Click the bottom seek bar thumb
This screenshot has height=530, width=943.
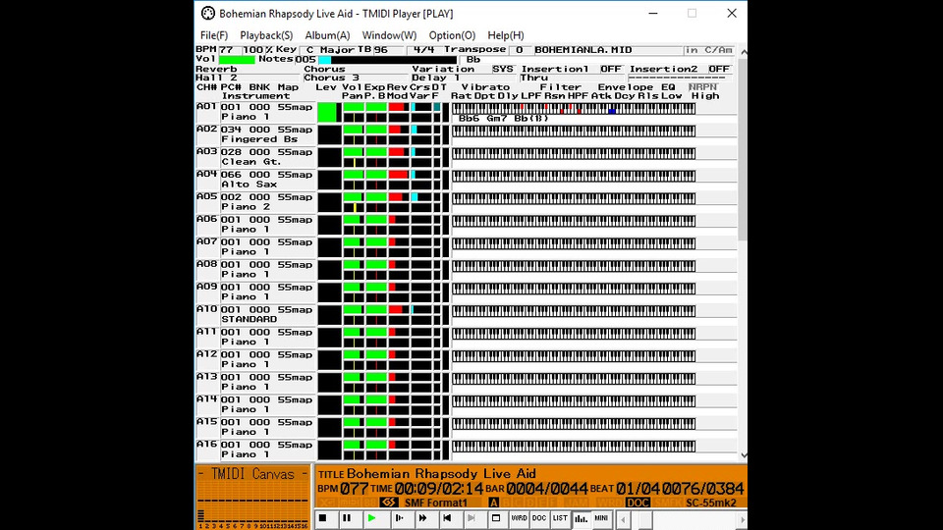click(645, 519)
